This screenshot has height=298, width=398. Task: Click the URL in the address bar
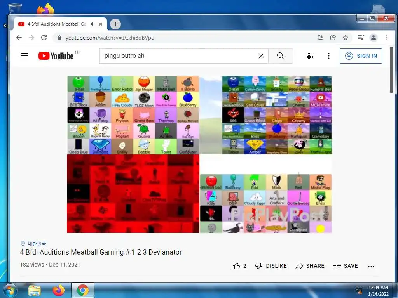coord(110,38)
